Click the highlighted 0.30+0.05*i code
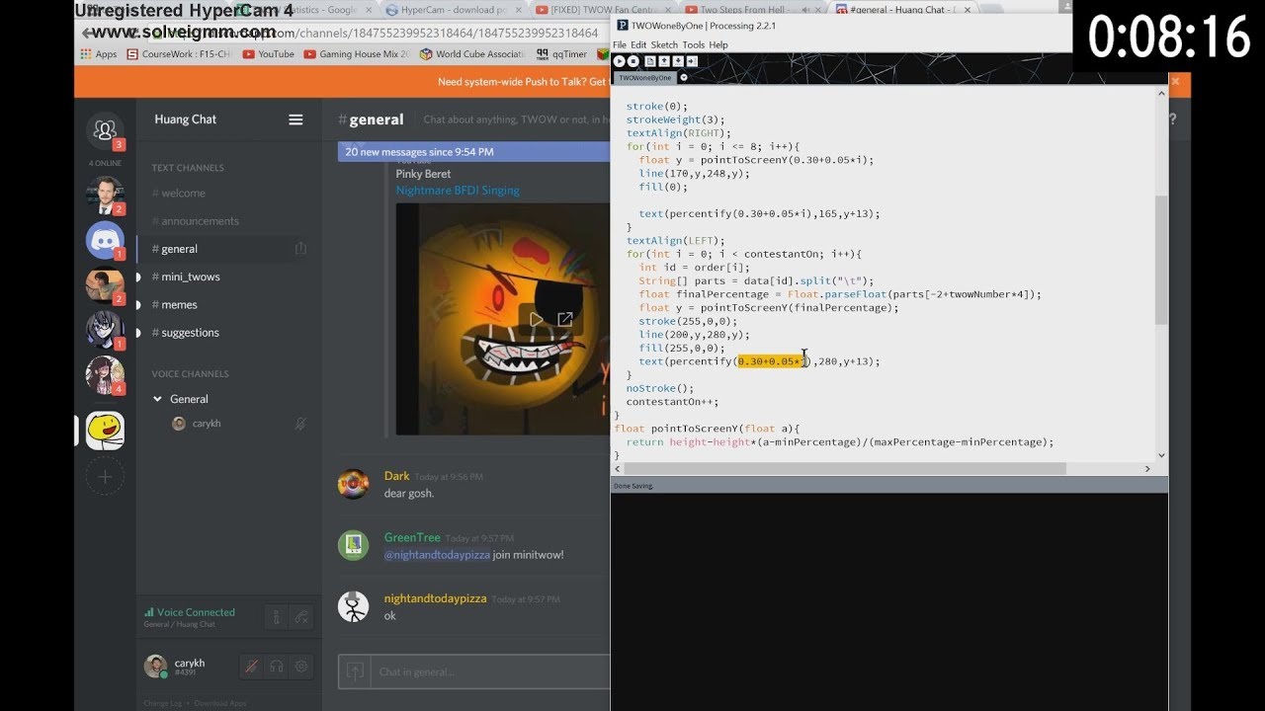1265x711 pixels. click(x=774, y=361)
